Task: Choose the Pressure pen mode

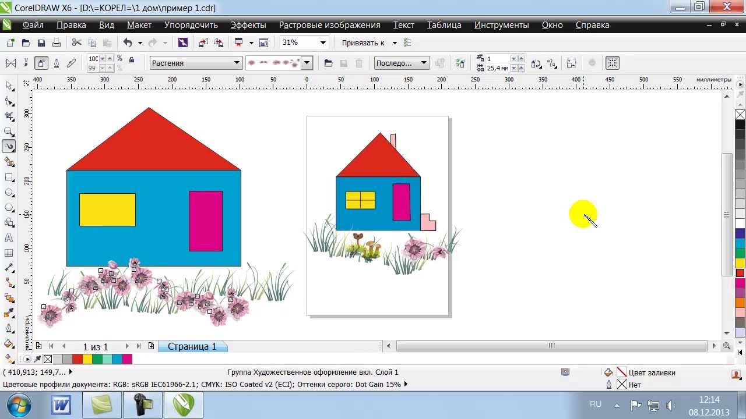Action: pos(72,63)
